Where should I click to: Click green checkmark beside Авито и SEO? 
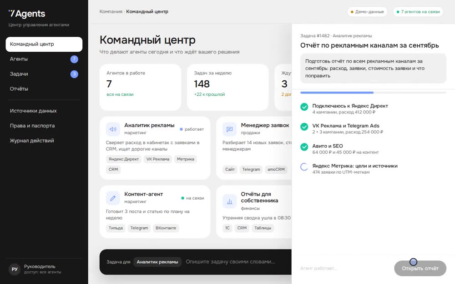304,147
